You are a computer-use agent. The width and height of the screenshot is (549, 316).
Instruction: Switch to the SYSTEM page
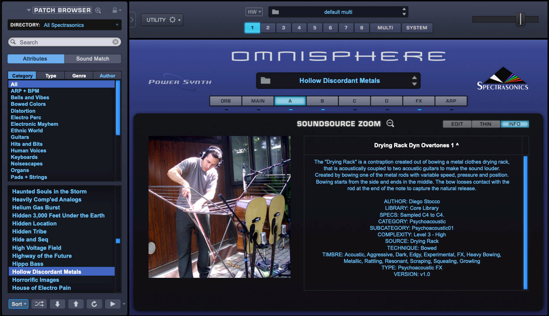[417, 28]
